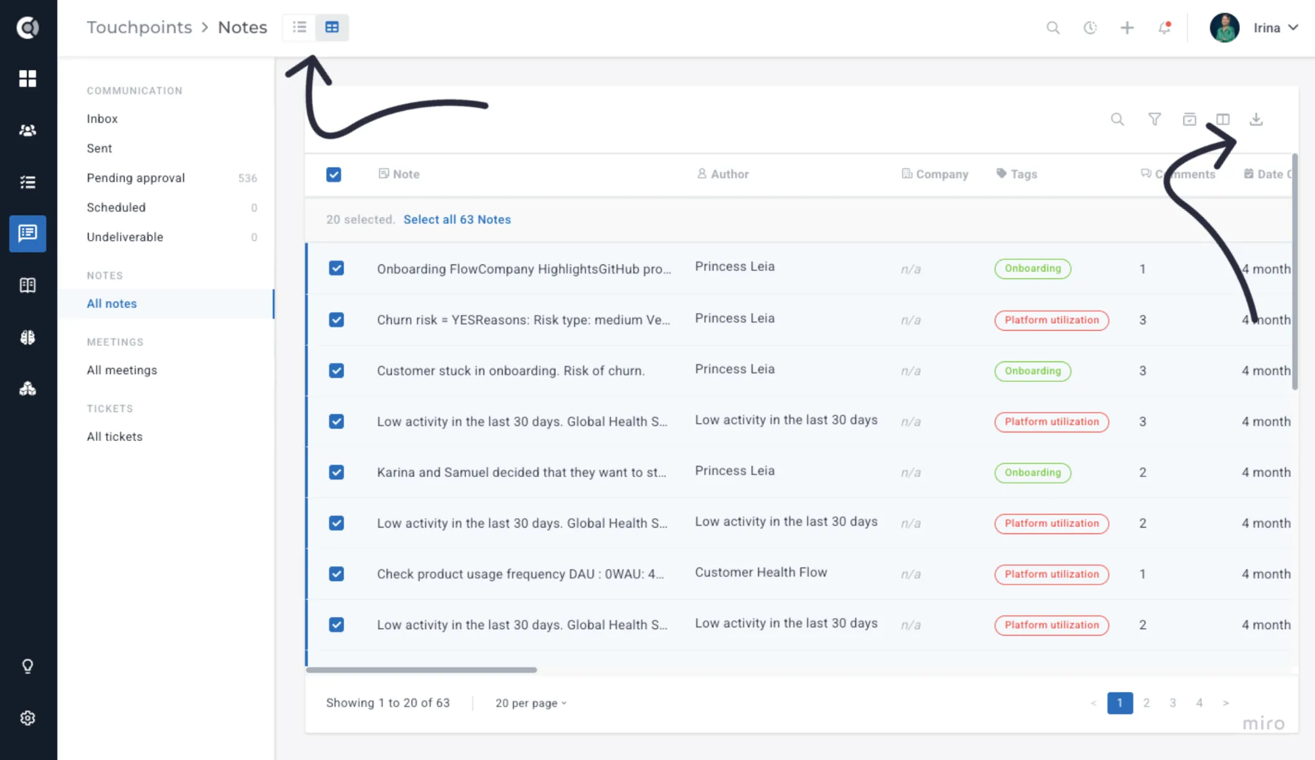
Task: Click the download export icon
Action: click(x=1256, y=119)
